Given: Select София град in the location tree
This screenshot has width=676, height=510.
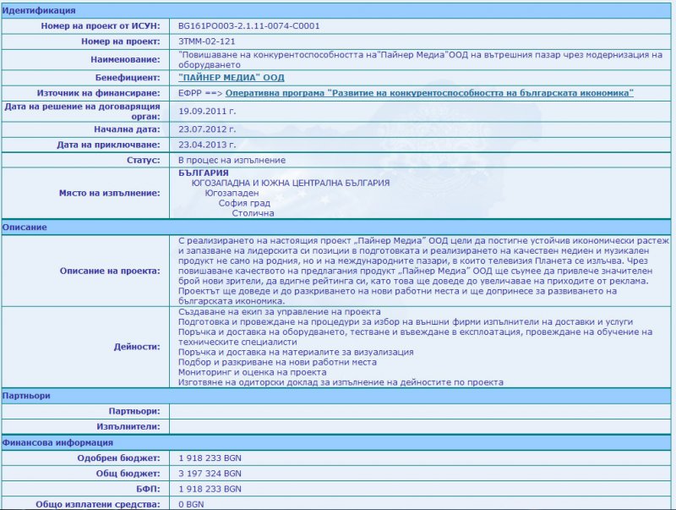Looking at the screenshot, I should pyautogui.click(x=244, y=203).
